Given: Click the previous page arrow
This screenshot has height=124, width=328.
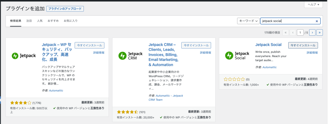Looking at the screenshot, I should tap(293, 33).
